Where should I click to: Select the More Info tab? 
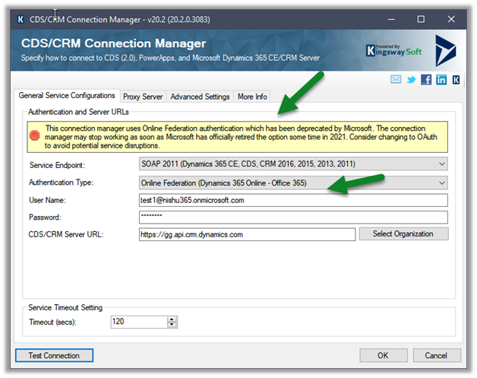point(251,97)
